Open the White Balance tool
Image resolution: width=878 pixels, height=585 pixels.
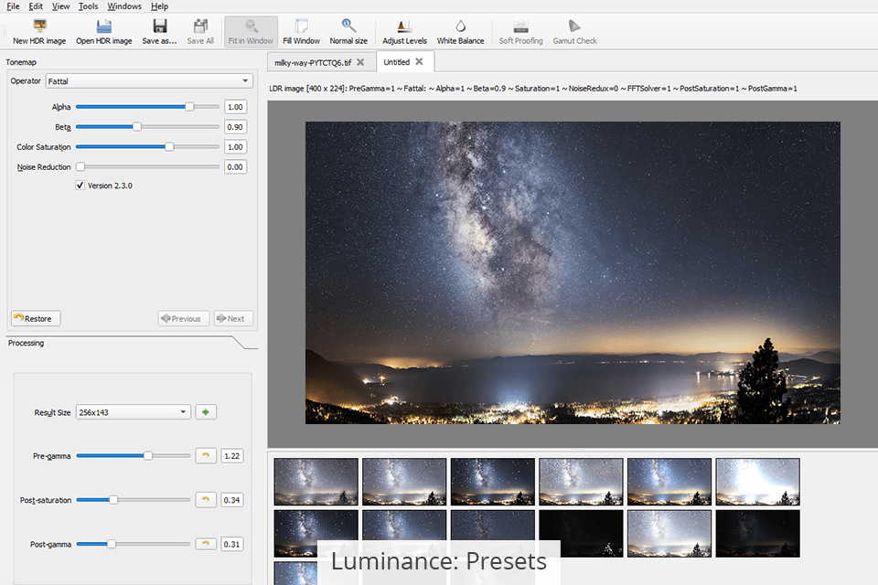pos(460,32)
